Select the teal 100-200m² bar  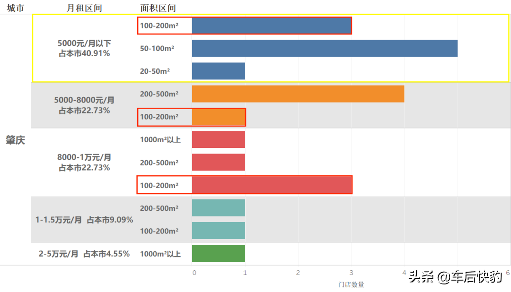click(218, 231)
